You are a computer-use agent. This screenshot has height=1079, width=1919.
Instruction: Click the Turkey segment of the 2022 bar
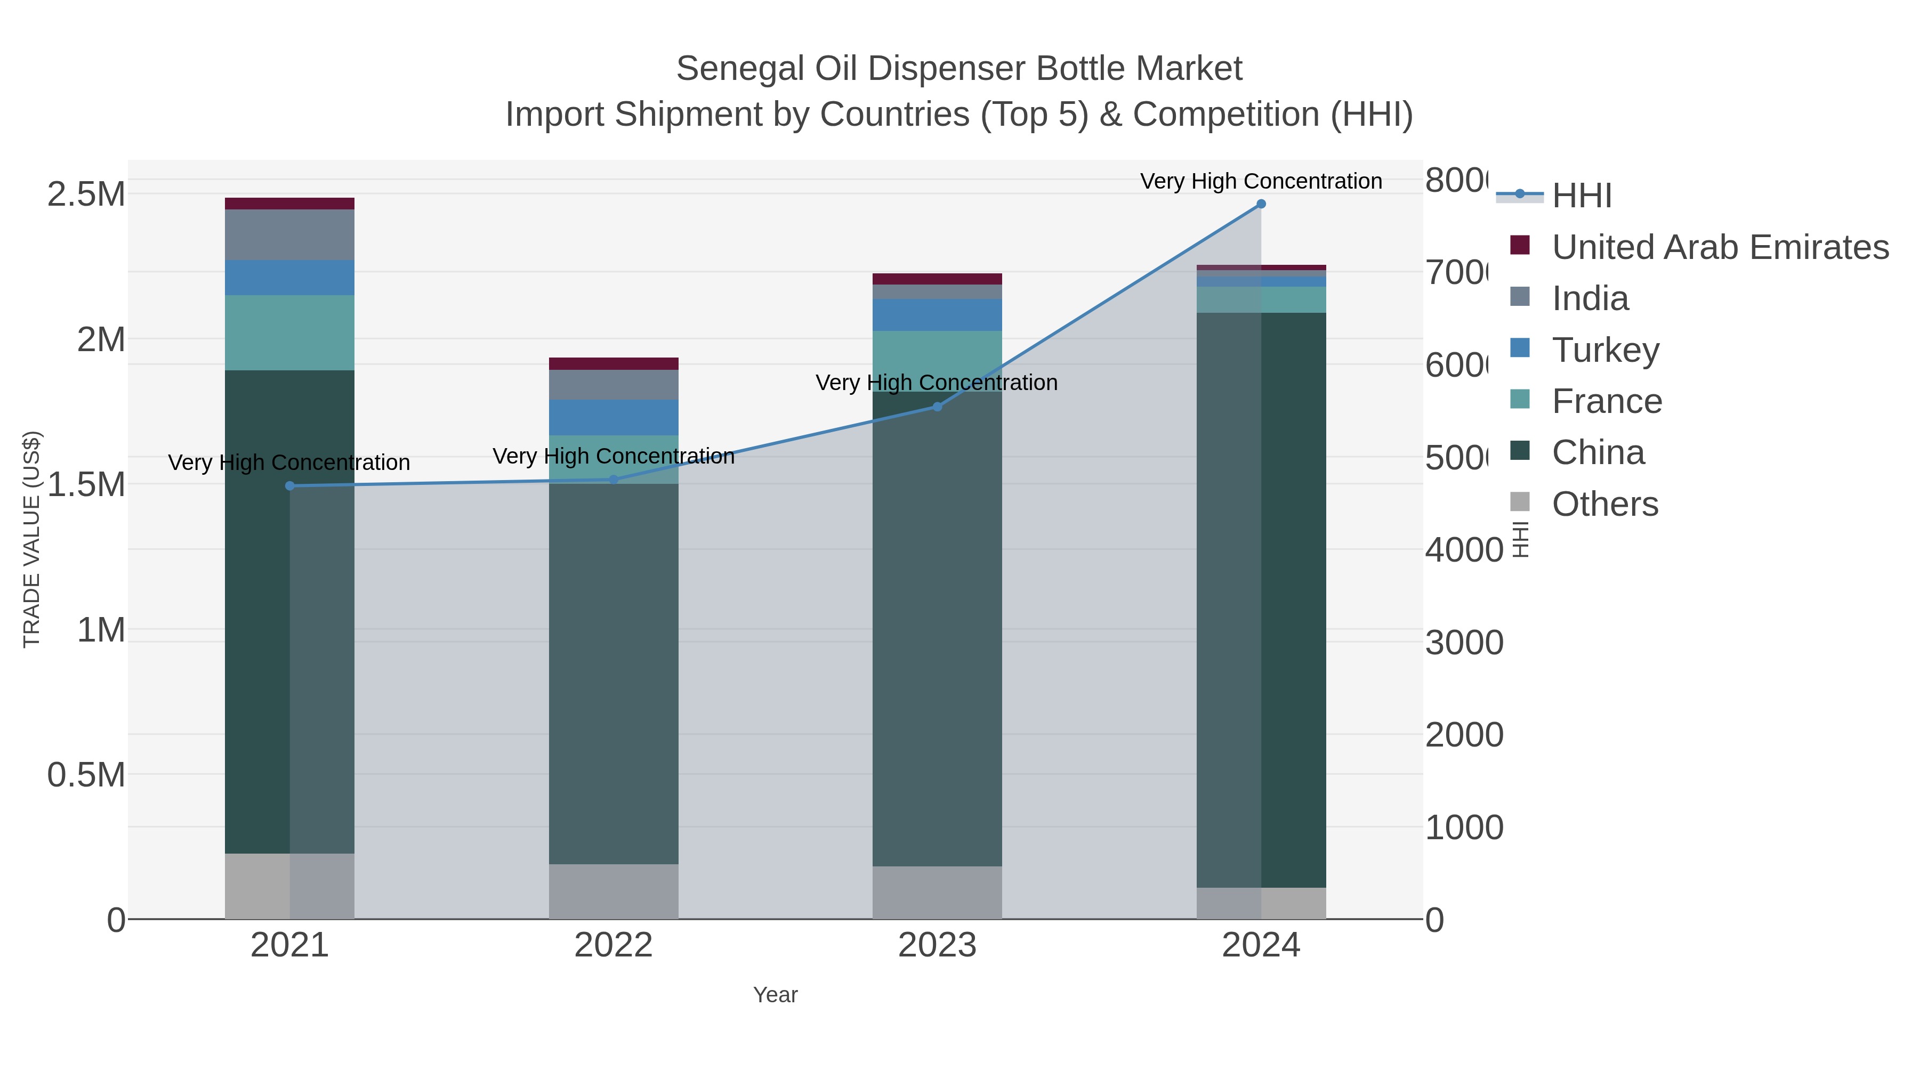coord(614,418)
